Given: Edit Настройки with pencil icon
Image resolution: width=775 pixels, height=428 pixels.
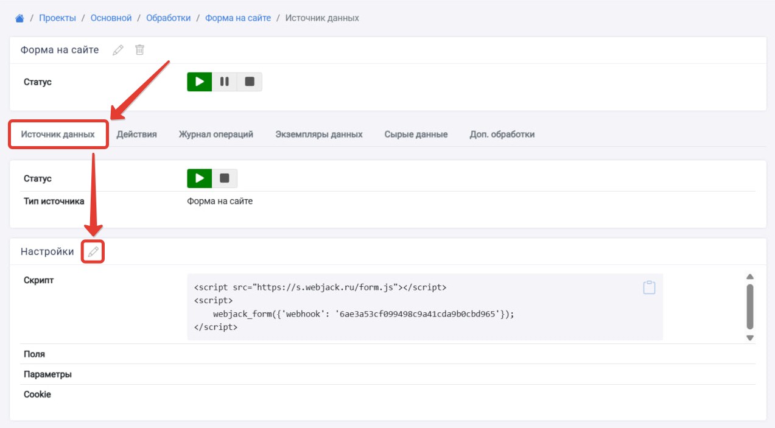Looking at the screenshot, I should point(93,251).
